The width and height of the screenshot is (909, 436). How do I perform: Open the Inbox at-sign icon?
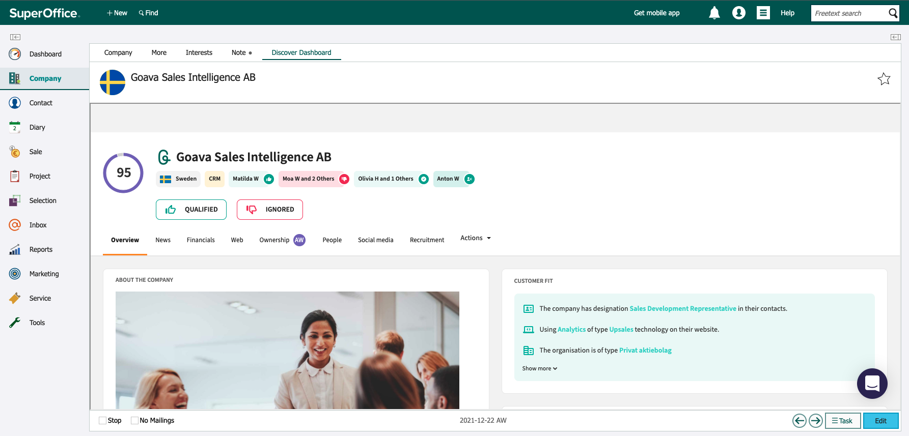point(15,225)
